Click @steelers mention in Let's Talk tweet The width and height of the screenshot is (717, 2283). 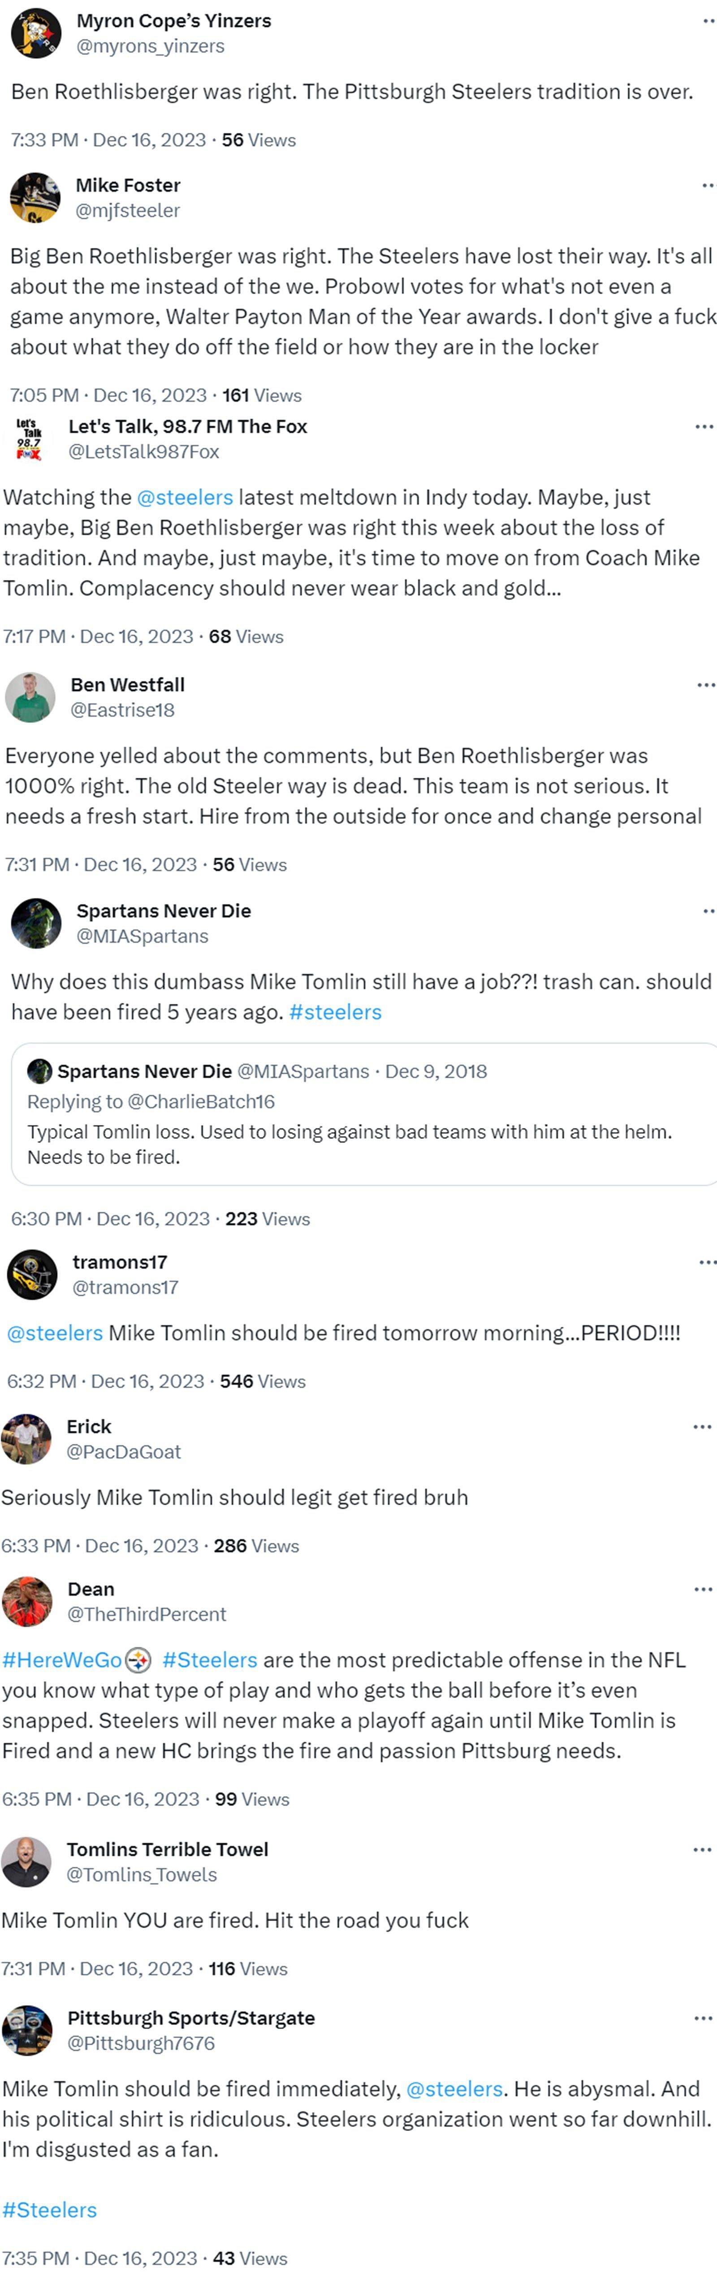point(185,497)
